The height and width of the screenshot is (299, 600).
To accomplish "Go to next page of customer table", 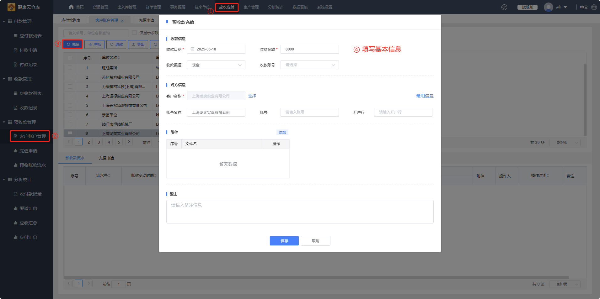I will click(x=129, y=142).
